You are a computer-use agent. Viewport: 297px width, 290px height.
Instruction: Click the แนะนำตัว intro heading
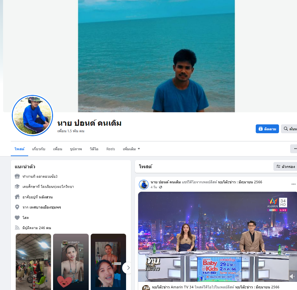tap(25, 167)
